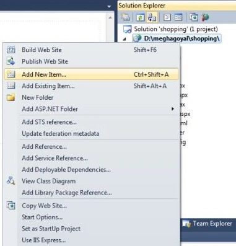Click the Add New Item menu icon

[x=11, y=74]
